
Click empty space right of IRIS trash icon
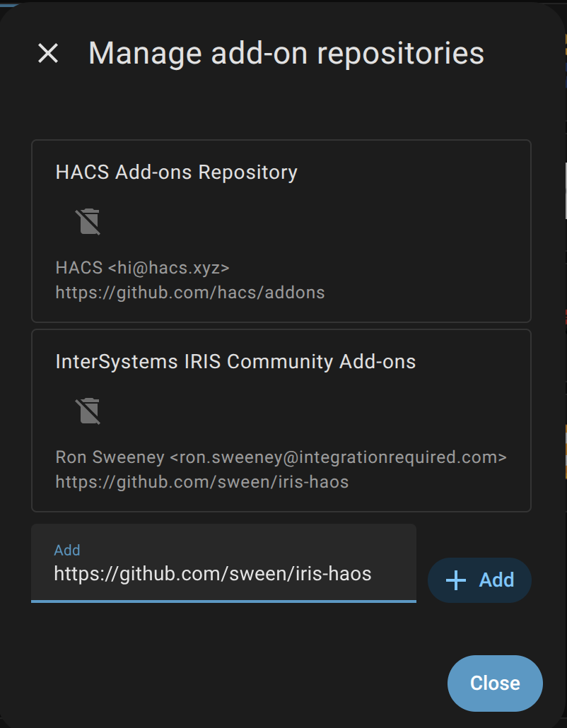point(318,411)
